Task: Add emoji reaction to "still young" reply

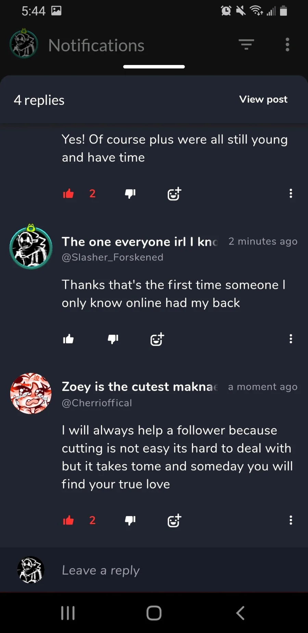Action: click(x=174, y=194)
